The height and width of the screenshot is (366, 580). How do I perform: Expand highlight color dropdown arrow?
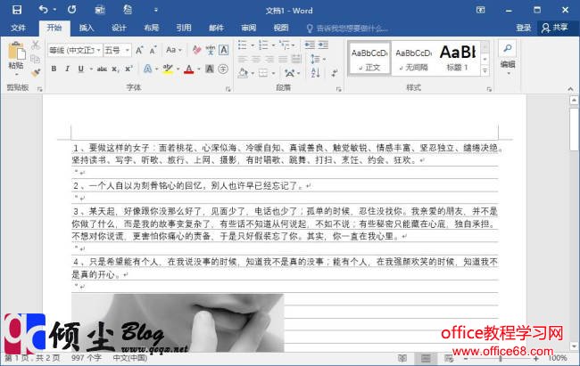point(178,69)
